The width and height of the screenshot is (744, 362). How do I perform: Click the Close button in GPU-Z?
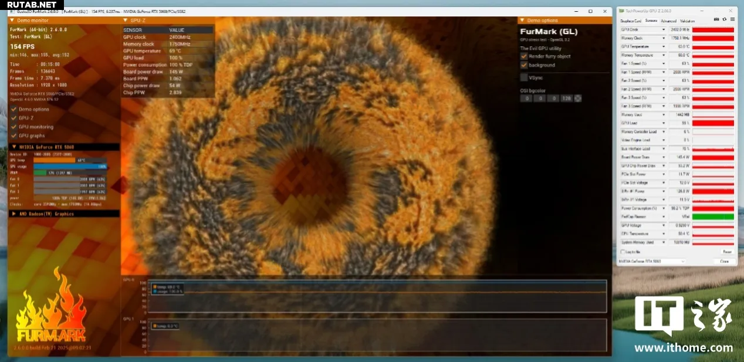coord(725,261)
